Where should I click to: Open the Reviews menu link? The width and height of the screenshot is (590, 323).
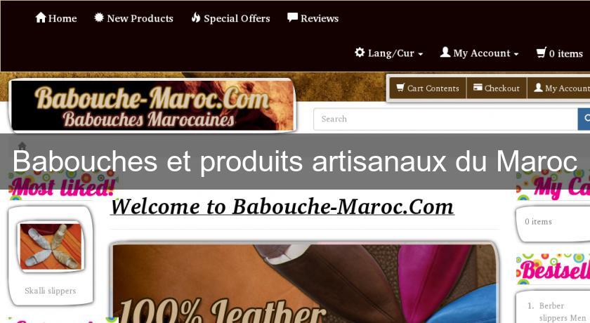(313, 18)
